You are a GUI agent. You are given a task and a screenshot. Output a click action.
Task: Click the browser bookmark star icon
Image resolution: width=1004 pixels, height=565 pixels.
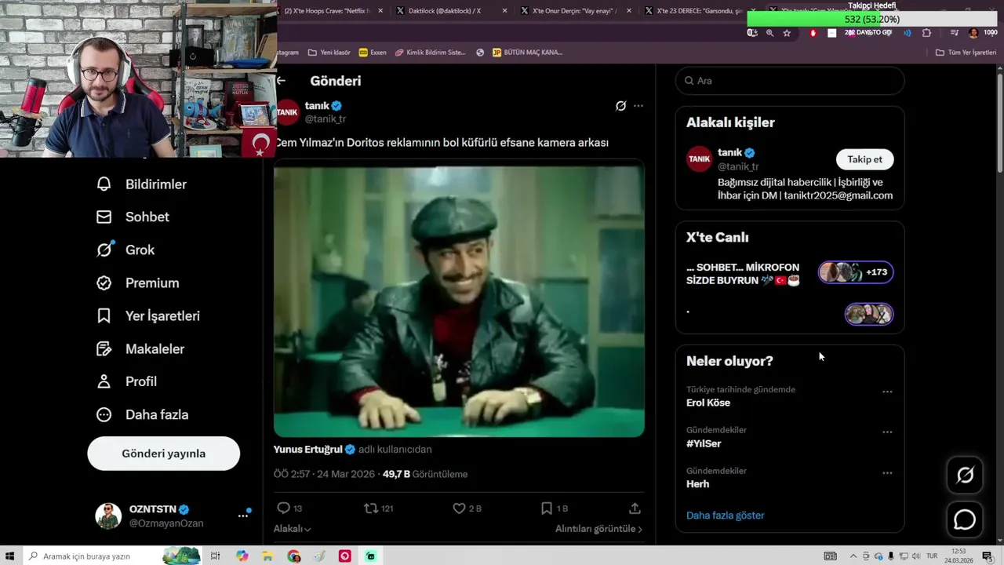pyautogui.click(x=787, y=33)
